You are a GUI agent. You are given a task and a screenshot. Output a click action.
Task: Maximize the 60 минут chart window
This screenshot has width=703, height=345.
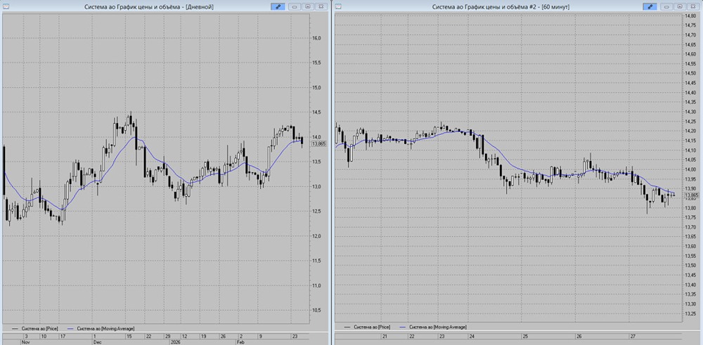coord(680,7)
